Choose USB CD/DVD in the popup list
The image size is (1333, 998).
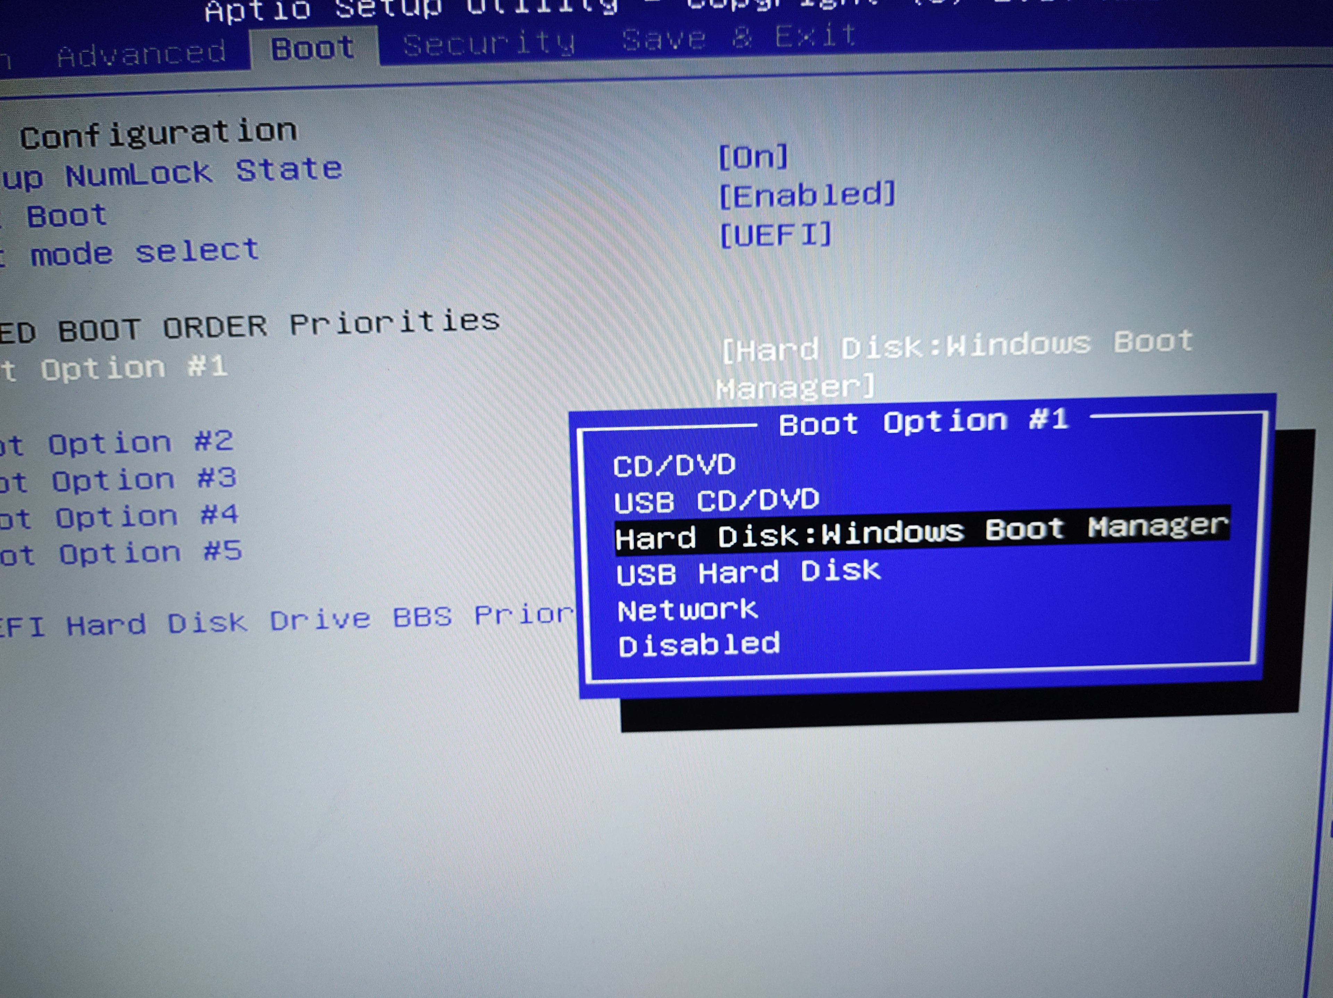pyautogui.click(x=716, y=500)
